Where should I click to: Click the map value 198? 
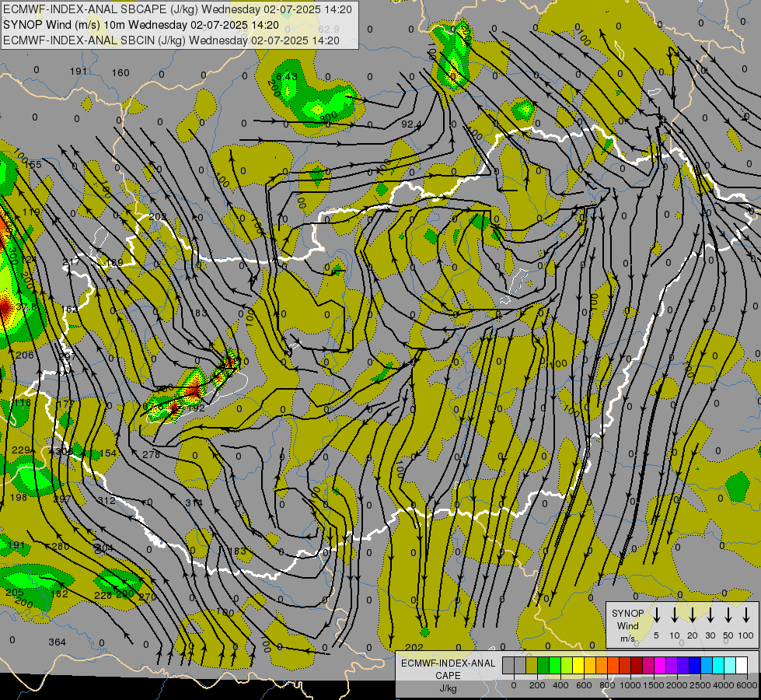pos(19,498)
